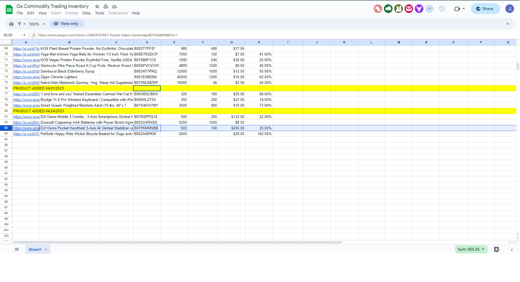Viewport: 520px width, 282px height.
Task: Select column H header
Action: pyautogui.click(x=259, y=42)
